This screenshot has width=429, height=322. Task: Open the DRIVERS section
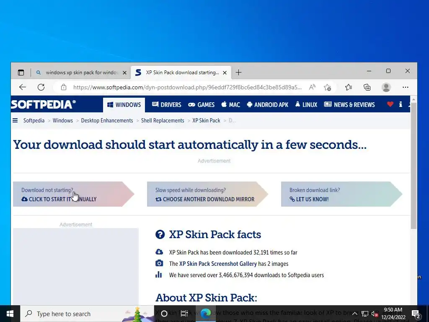[167, 104]
